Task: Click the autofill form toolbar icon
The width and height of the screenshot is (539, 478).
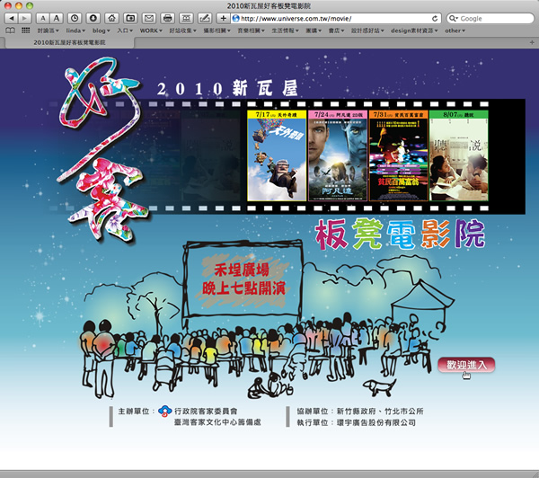Action: click(x=186, y=18)
